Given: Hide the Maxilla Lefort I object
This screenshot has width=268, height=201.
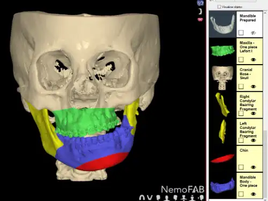Looking at the screenshot, I should pos(254,60).
